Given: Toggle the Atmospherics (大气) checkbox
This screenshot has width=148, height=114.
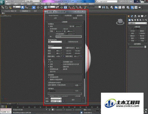Looking at the screenshot, I should [49, 62].
